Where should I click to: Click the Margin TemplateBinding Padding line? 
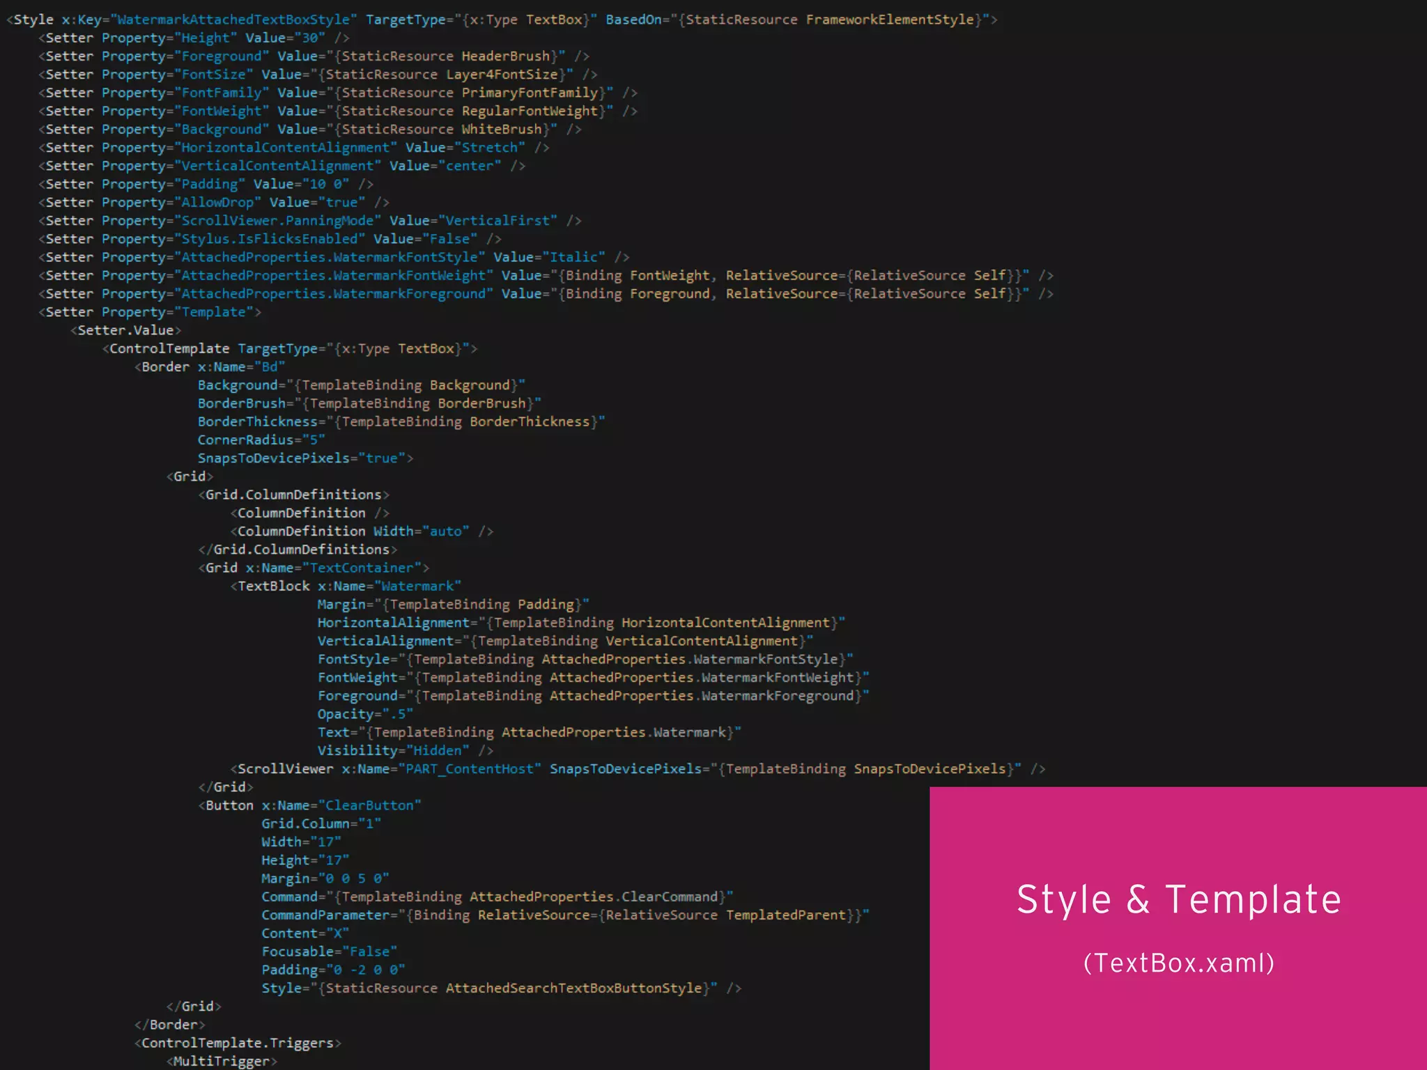(454, 605)
